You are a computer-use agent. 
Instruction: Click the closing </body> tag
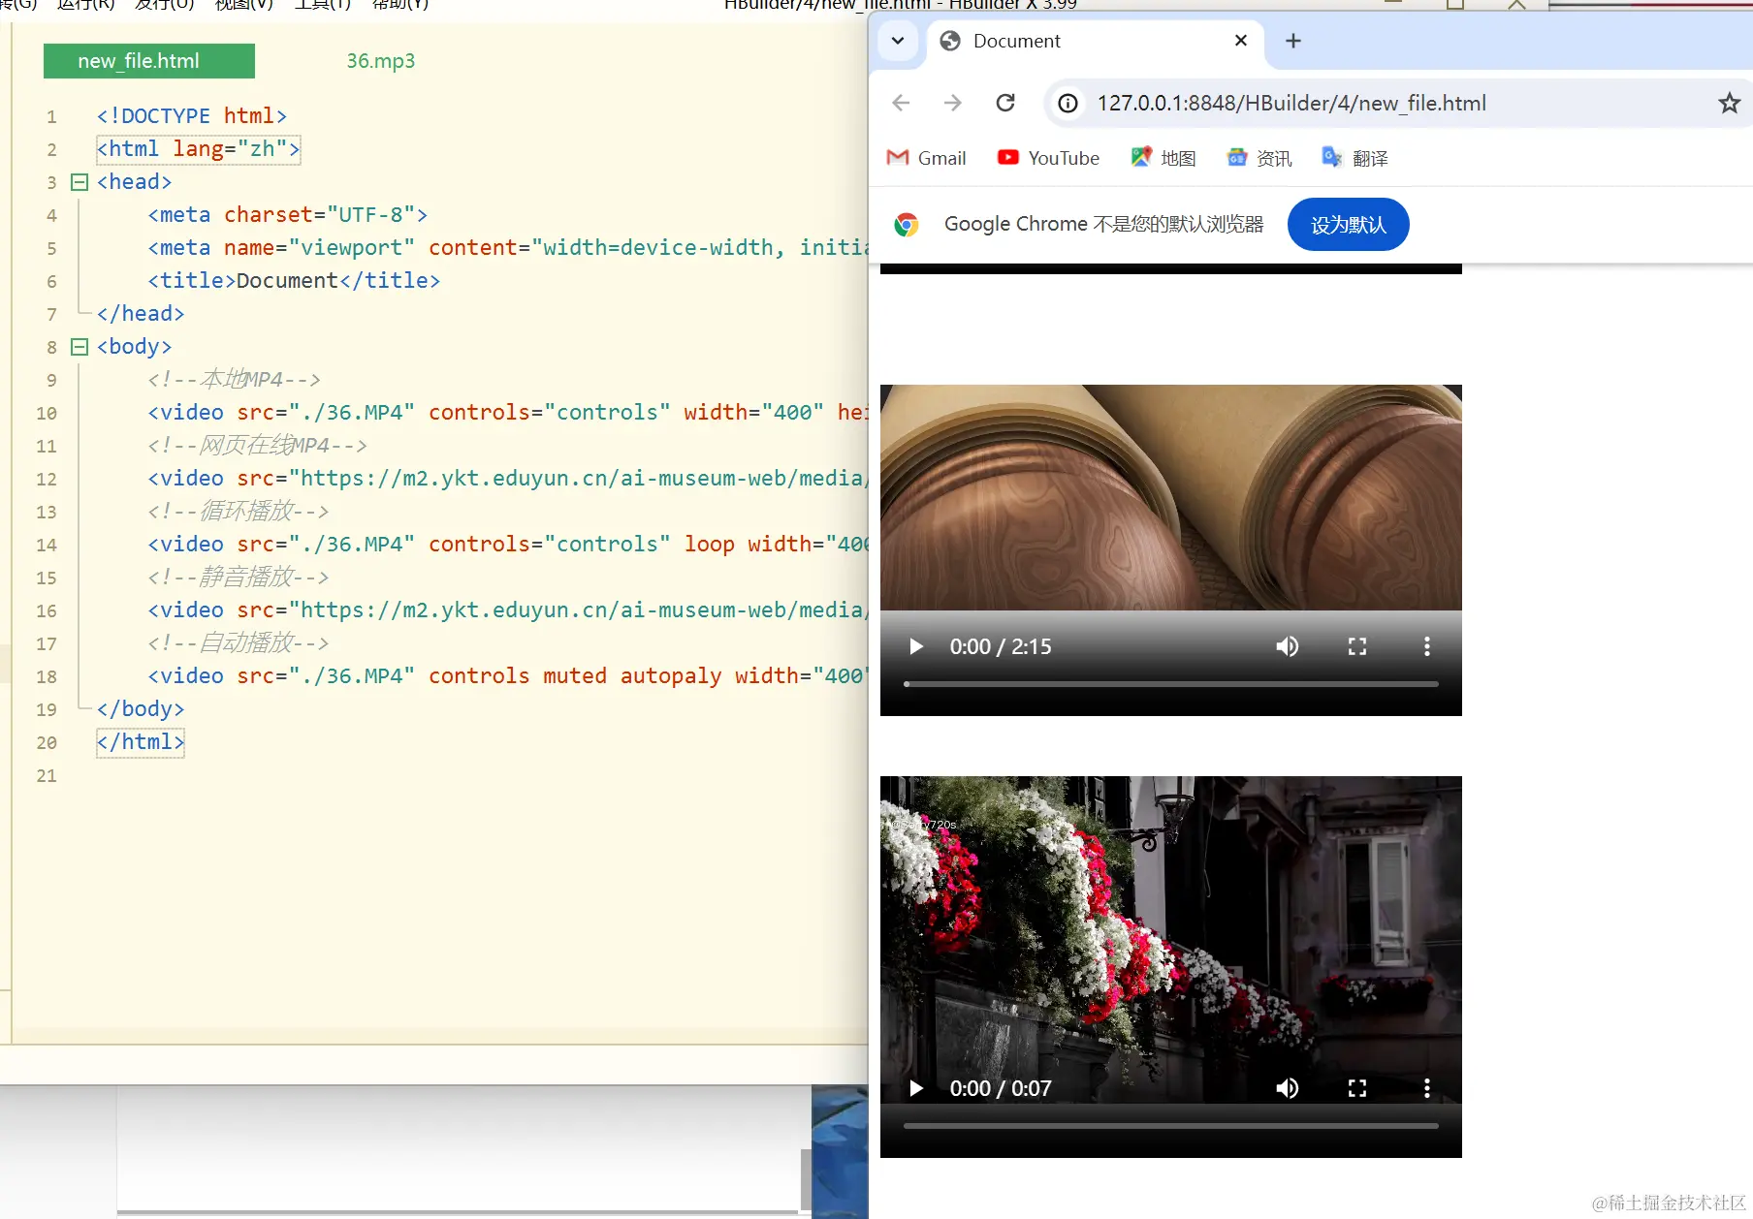click(x=141, y=709)
